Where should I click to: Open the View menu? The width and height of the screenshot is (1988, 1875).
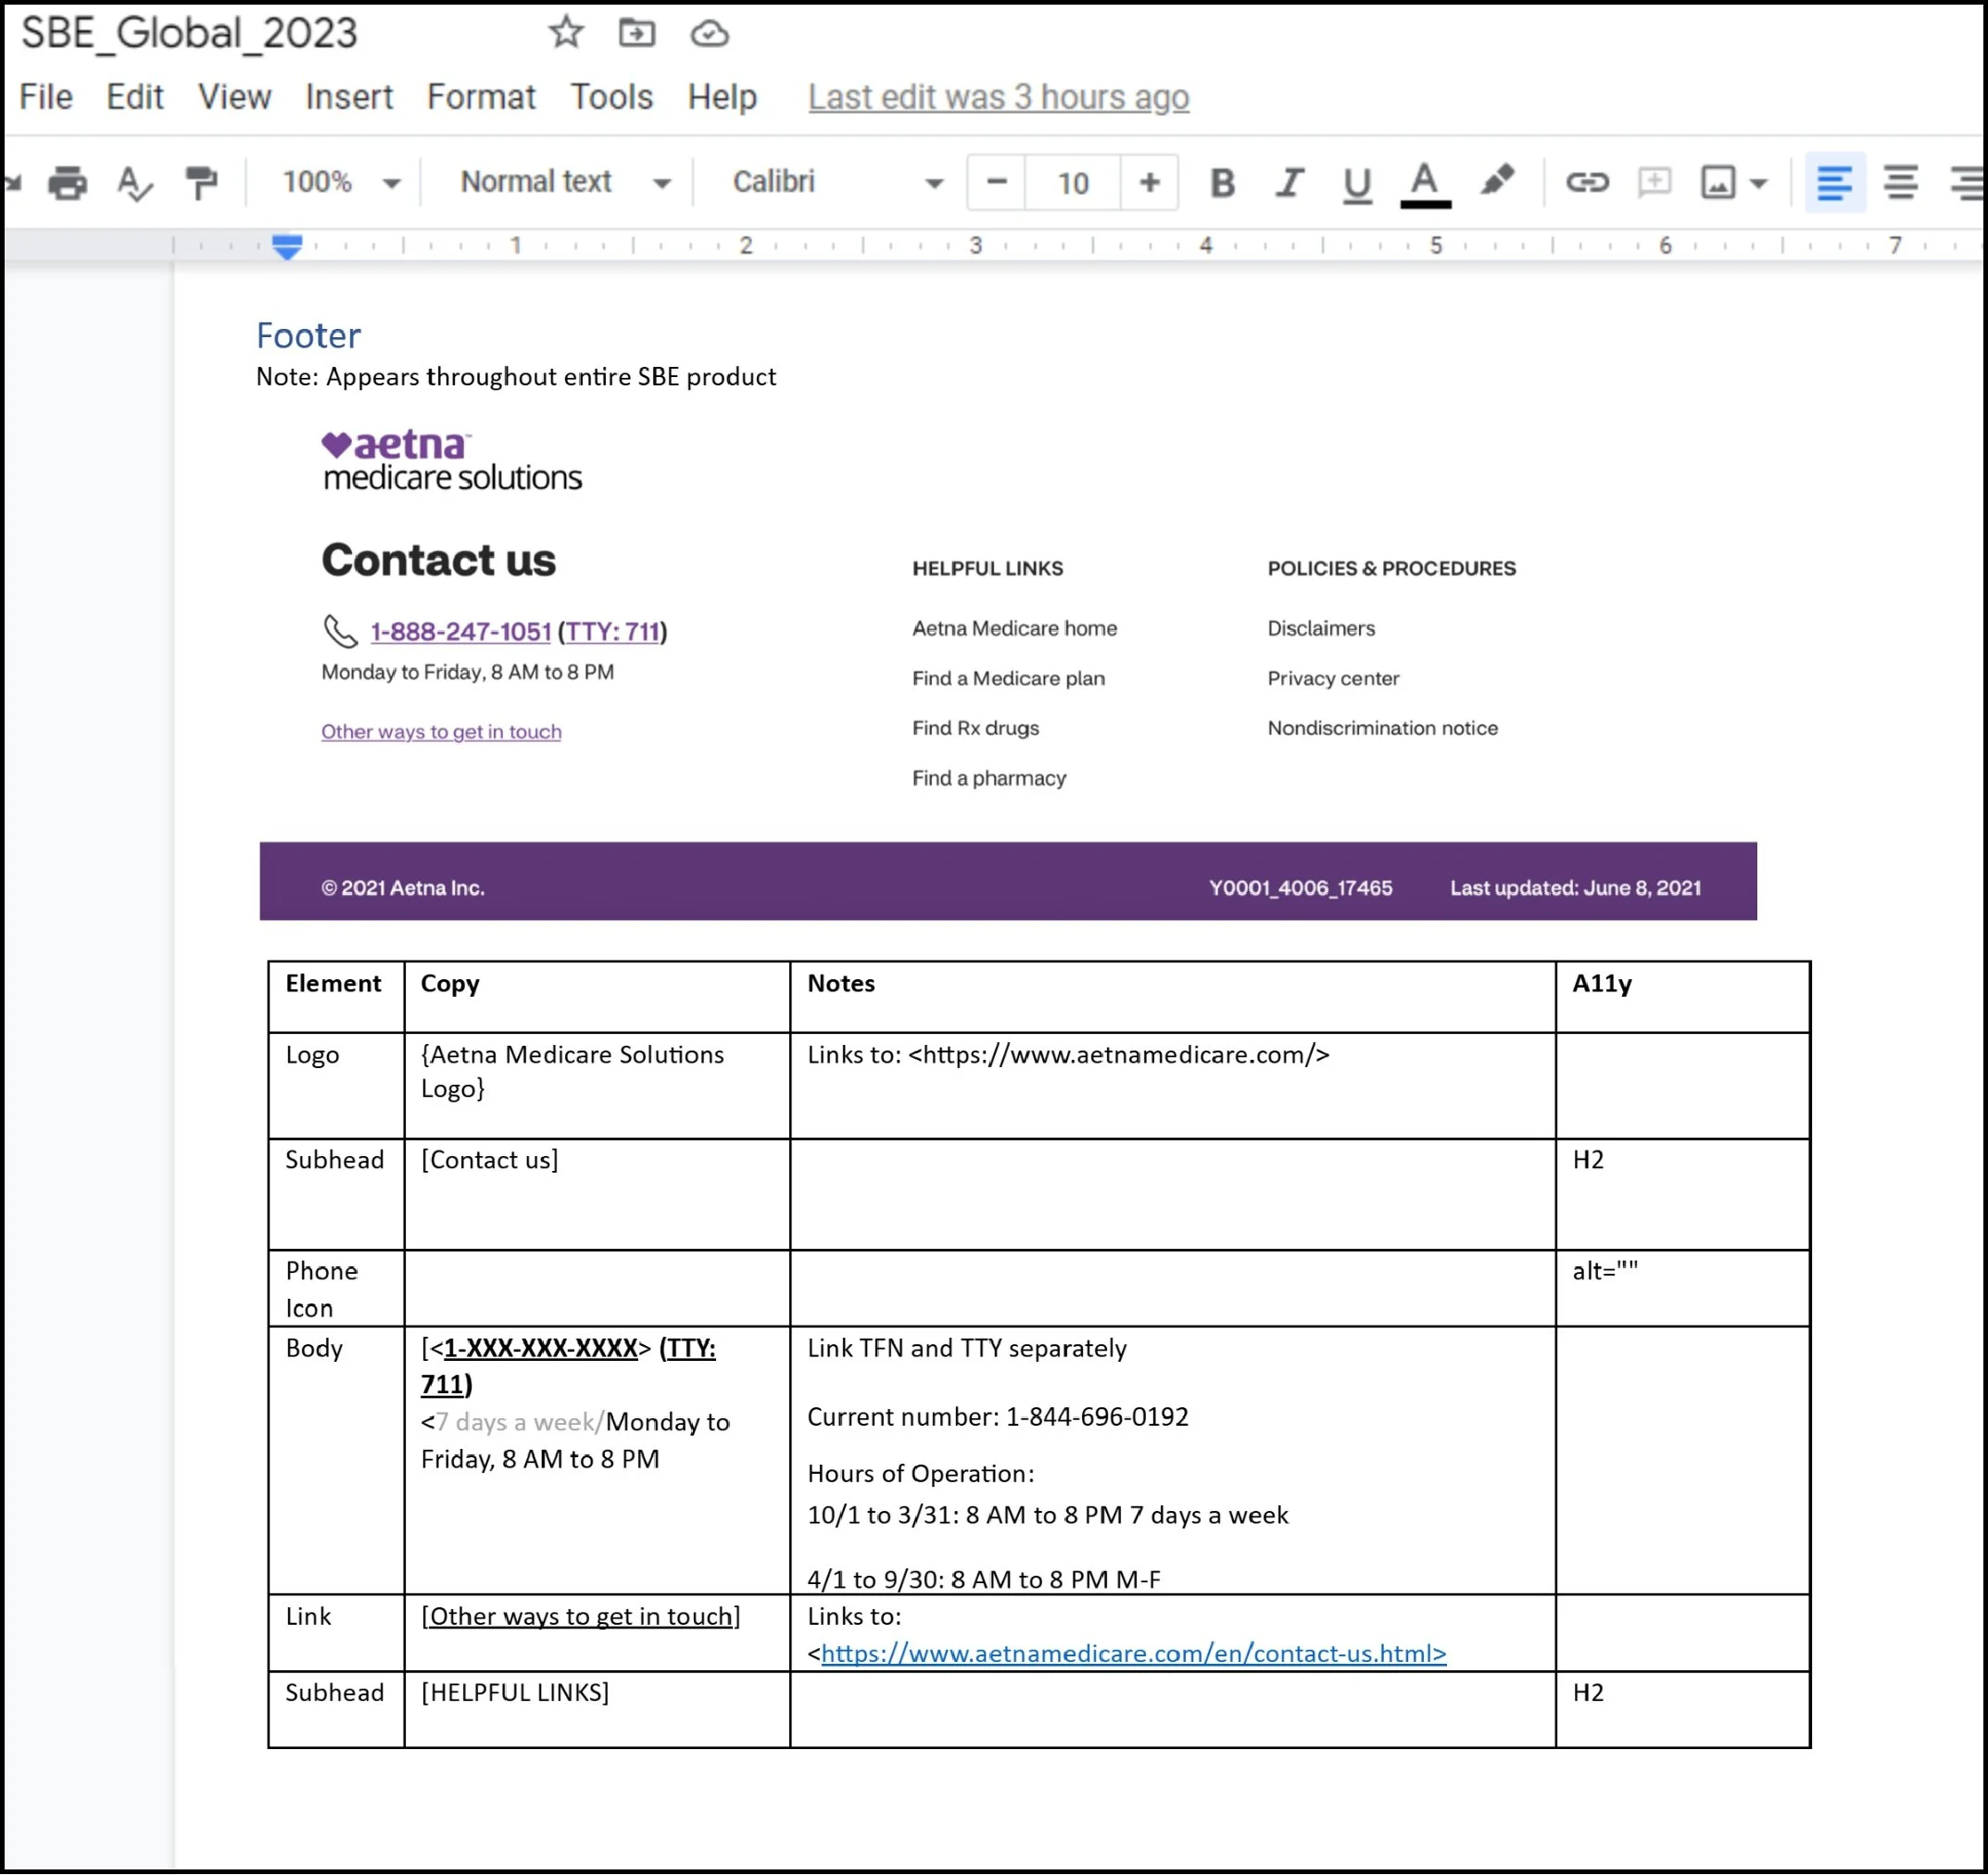(x=234, y=97)
